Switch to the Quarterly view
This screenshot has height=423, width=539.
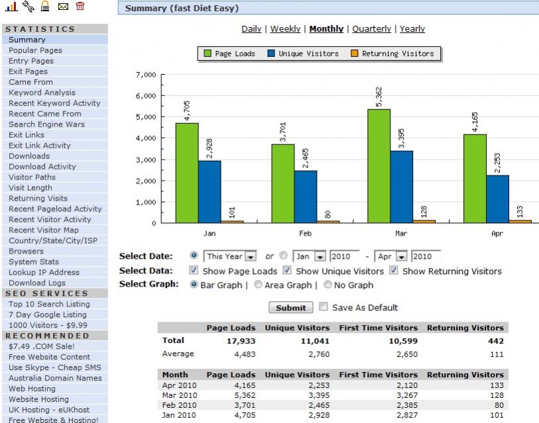371,28
